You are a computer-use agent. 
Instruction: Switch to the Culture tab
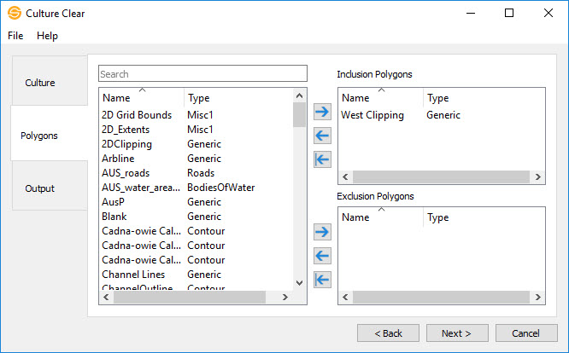pos(40,83)
